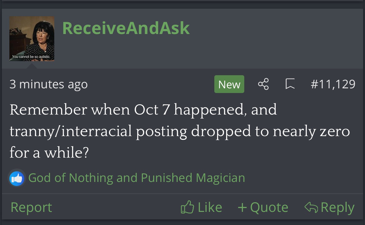The width and height of the screenshot is (365, 225).
Task: Open the ReceiveAndAsk user profile name
Action: pyautogui.click(x=126, y=28)
